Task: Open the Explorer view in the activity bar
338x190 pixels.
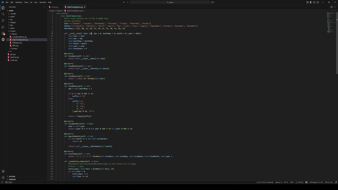Action: 3,8
